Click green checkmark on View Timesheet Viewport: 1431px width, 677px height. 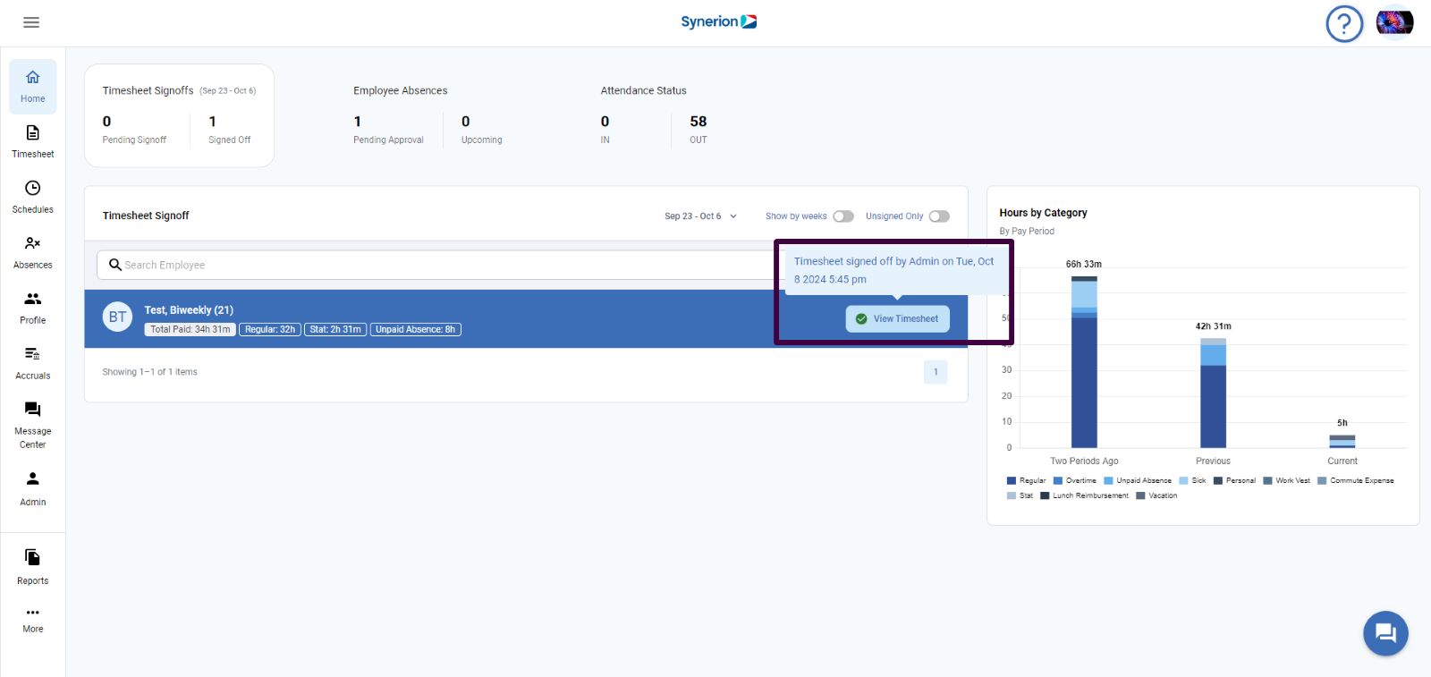tap(861, 318)
